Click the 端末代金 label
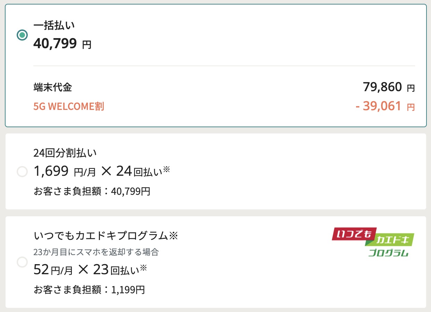 53,87
